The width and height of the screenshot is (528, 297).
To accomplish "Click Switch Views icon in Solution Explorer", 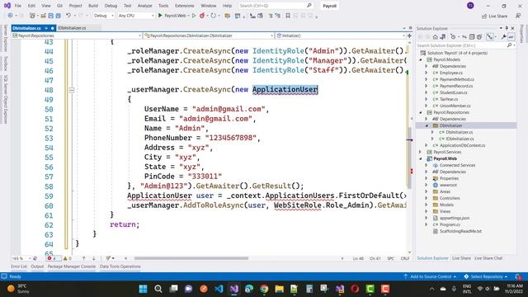I will (443, 36).
